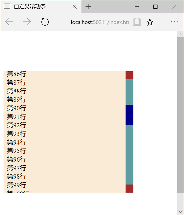
Task: Click the text 第94行
Action: pyautogui.click(x=17, y=142)
